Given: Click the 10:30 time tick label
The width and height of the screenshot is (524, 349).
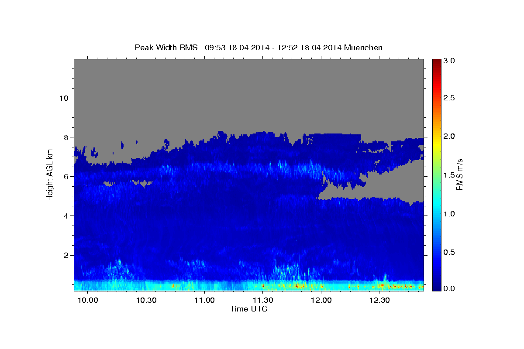Looking at the screenshot, I should (146, 301).
